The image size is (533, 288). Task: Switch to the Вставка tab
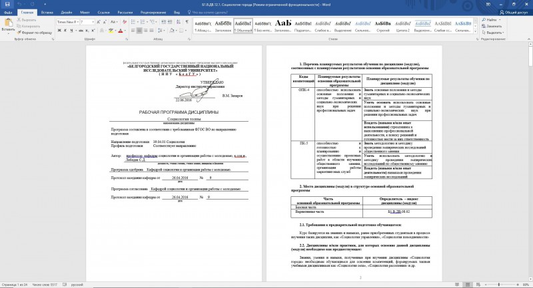[47, 13]
